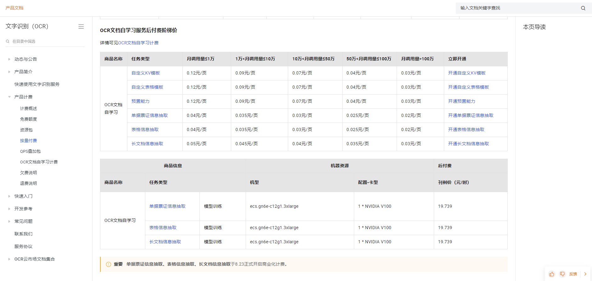Toggle the sidebar menu hamburger icon
Image resolution: width=592 pixels, height=281 pixels.
pyautogui.click(x=81, y=26)
